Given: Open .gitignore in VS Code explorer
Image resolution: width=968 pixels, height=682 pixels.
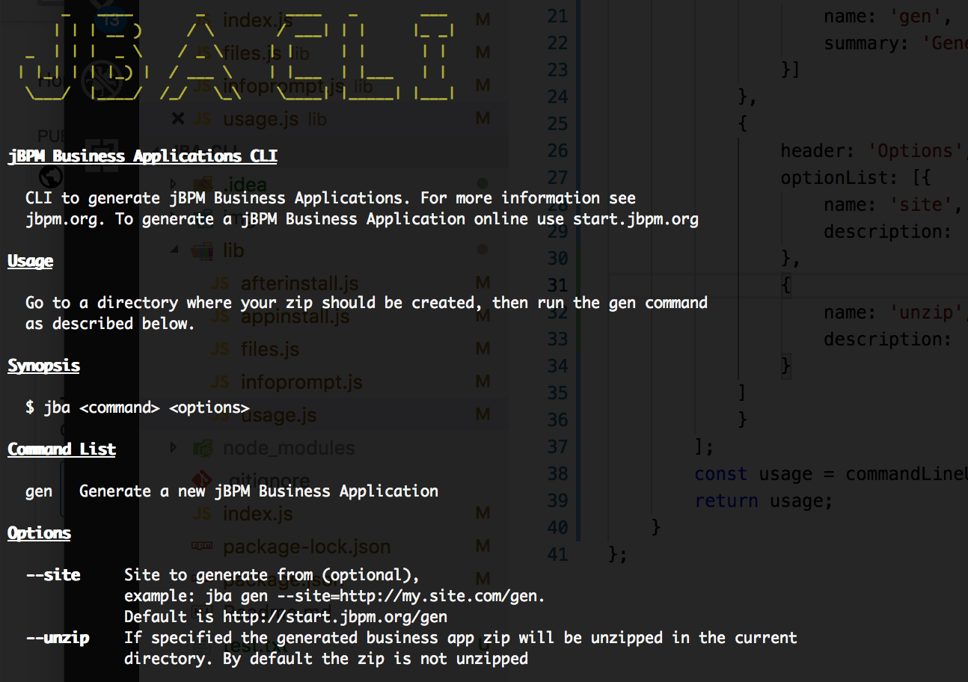Looking at the screenshot, I should 268,481.
